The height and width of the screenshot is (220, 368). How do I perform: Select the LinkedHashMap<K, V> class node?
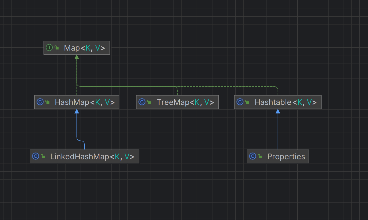[x=84, y=157]
